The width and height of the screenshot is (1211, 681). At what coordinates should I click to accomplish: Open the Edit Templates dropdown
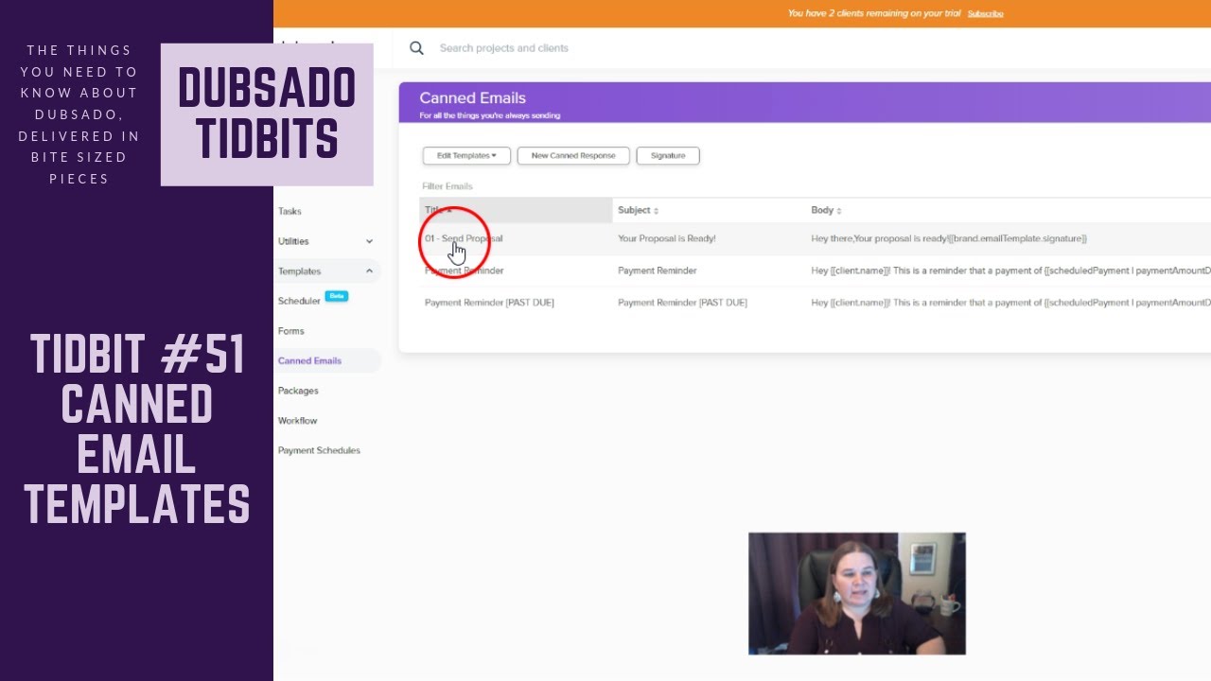[466, 155]
